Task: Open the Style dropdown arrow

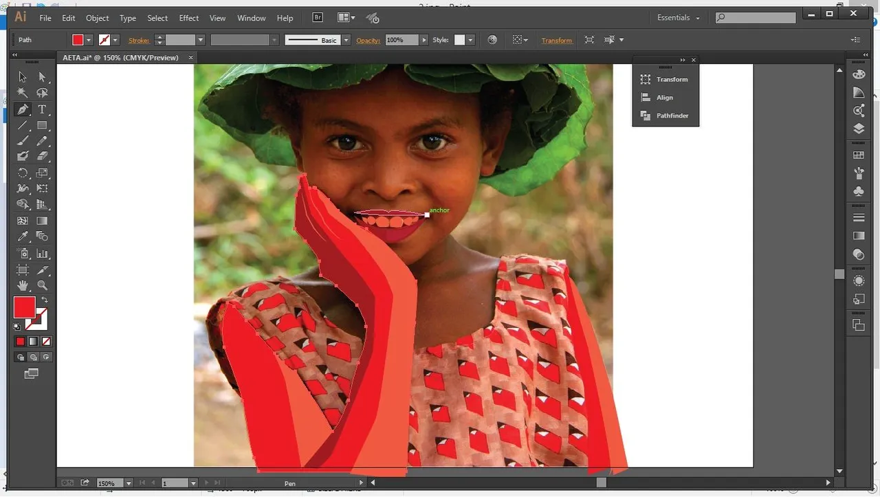Action: [x=471, y=40]
